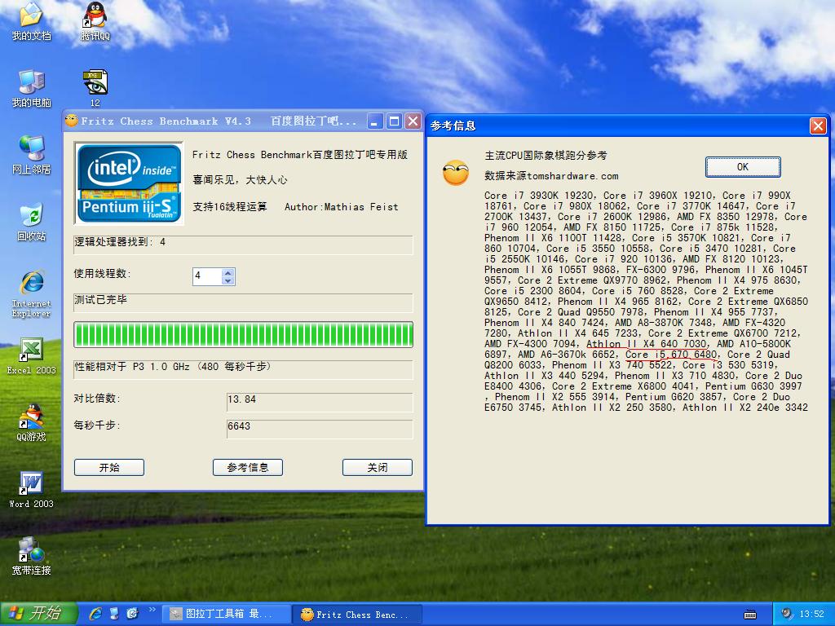Open the 宽带连接 desktop shortcut
Viewport: 835px width, 626px height.
point(32,556)
